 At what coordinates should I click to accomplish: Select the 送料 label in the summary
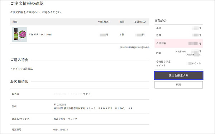[x=158, y=35]
